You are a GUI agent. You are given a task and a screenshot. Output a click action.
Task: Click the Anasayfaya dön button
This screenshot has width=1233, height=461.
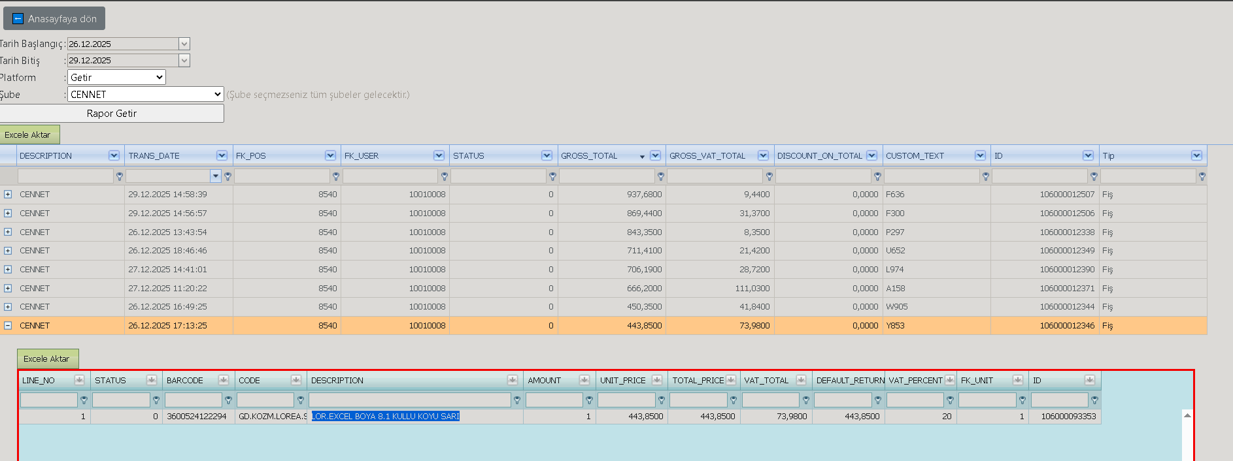point(54,19)
